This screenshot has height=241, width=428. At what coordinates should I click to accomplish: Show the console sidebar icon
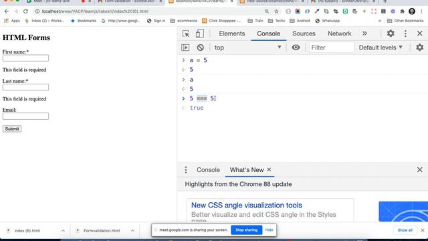[185, 48]
